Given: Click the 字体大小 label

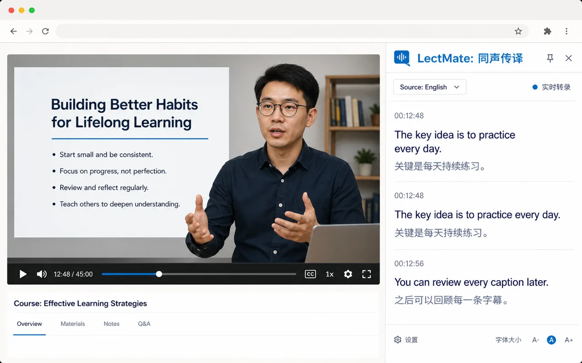Looking at the screenshot, I should [508, 340].
